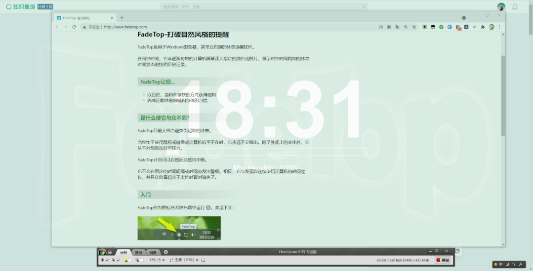Click the blue circular G extension icon
The width and height of the screenshot is (533, 271).
pos(450,27)
